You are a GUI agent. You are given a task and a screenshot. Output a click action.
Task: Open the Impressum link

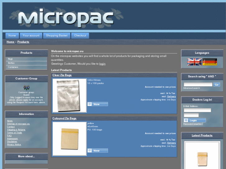(12, 139)
